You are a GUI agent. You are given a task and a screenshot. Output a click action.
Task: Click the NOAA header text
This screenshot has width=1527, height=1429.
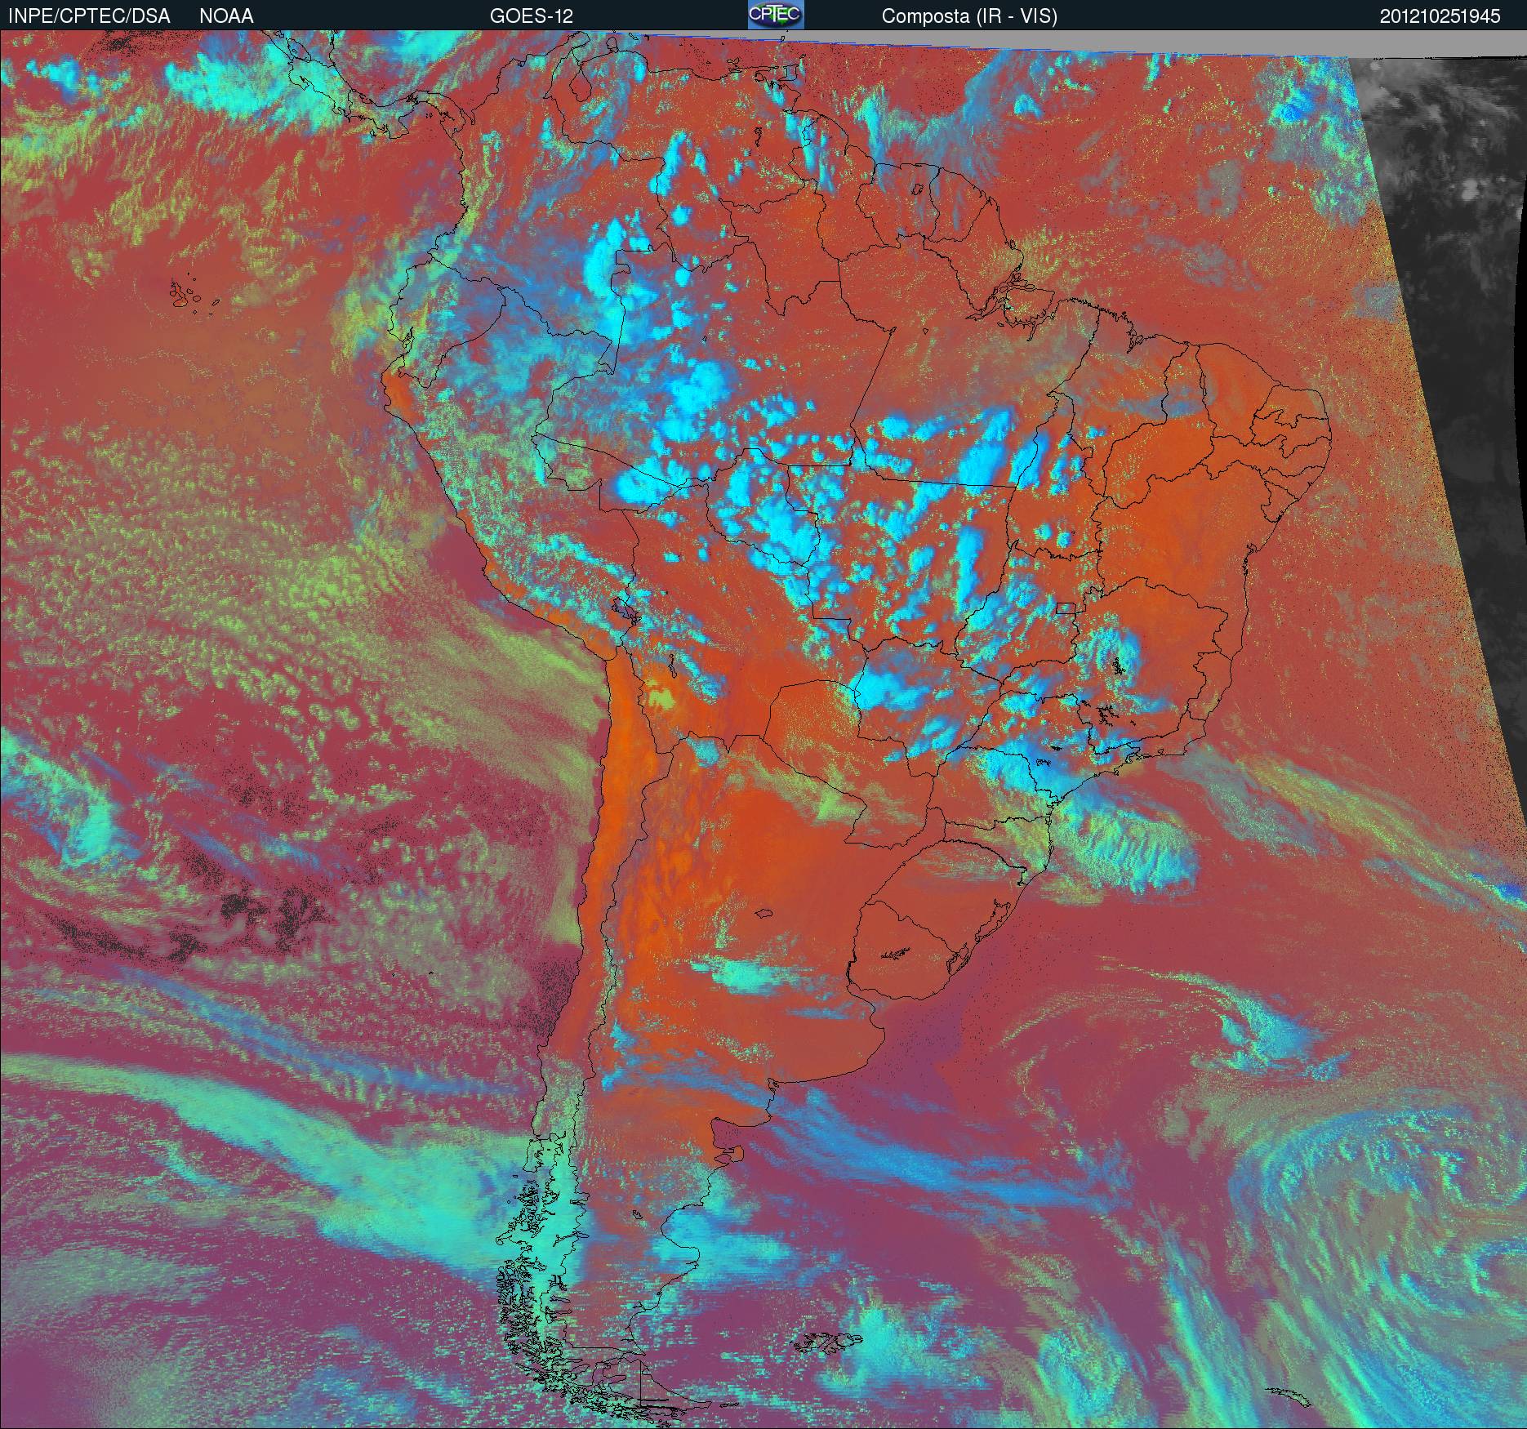(x=226, y=16)
